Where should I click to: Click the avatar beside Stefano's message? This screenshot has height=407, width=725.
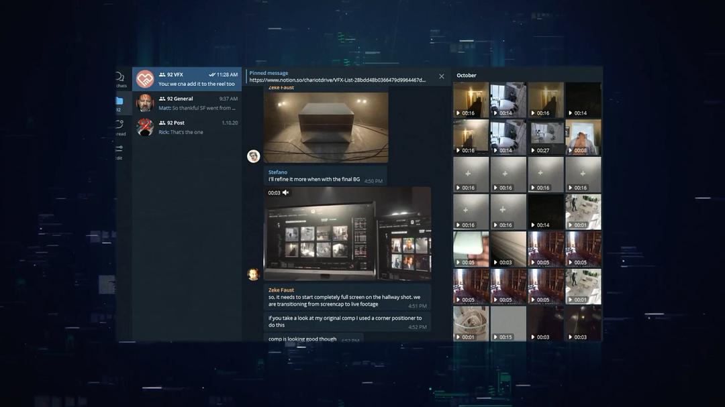[253, 156]
